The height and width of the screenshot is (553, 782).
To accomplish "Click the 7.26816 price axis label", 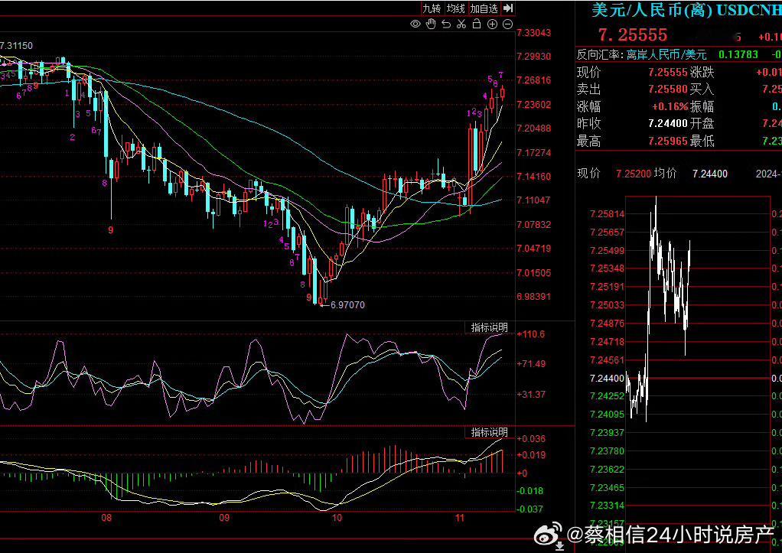I will (x=533, y=80).
